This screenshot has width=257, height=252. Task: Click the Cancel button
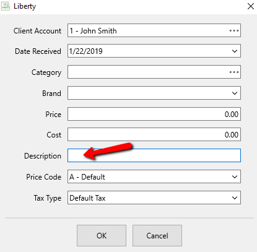[x=157, y=235]
